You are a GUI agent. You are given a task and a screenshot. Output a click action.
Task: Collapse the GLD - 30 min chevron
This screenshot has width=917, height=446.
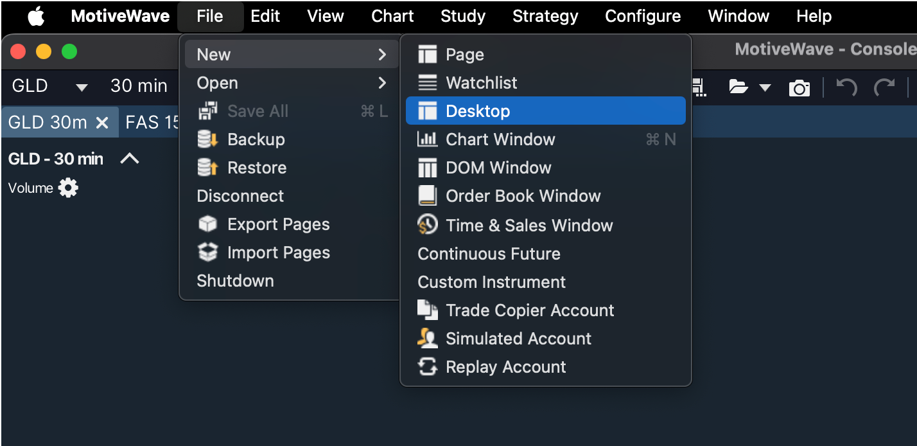tap(130, 159)
